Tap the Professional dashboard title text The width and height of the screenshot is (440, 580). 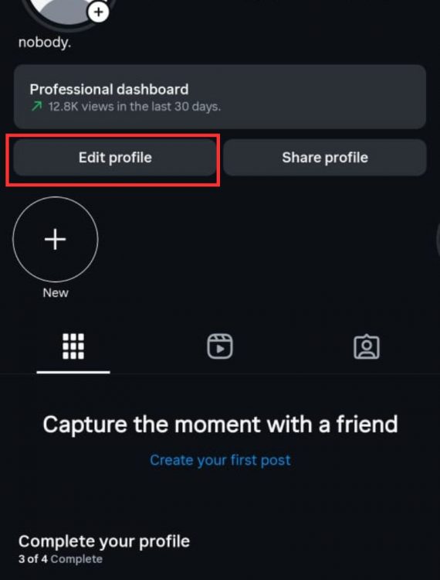(x=109, y=90)
